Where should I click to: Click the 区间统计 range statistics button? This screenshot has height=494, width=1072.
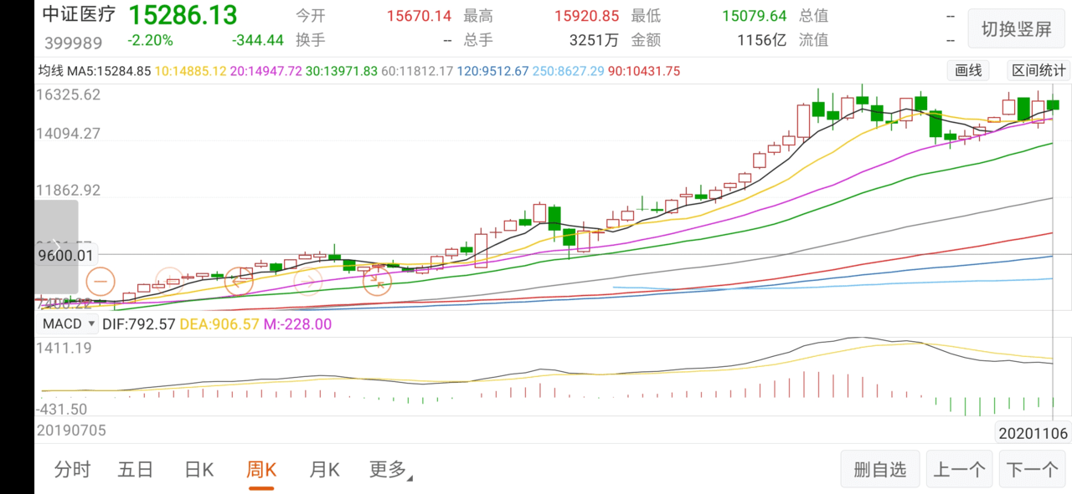pyautogui.click(x=1038, y=71)
